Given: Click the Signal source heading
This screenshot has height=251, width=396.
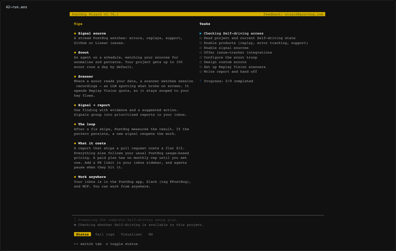Looking at the screenshot, I should [x=92, y=33].
